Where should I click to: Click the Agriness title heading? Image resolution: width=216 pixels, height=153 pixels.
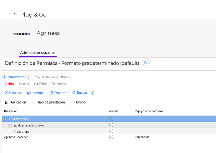coord(48,33)
